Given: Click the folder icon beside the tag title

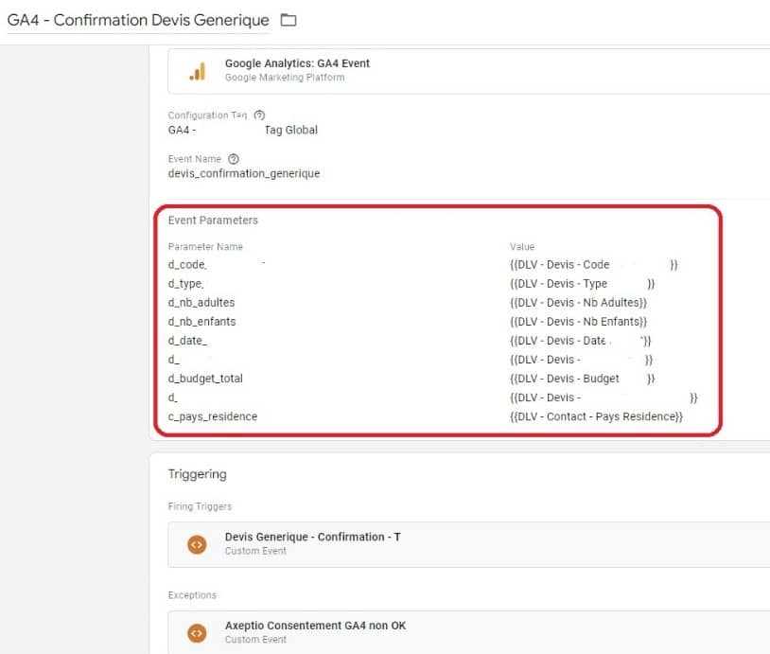Looking at the screenshot, I should click(287, 18).
